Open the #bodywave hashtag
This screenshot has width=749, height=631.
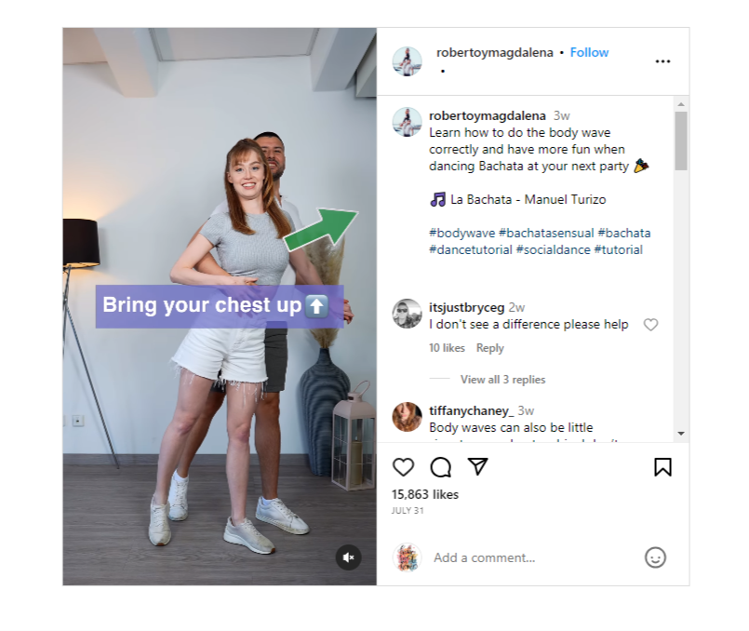pos(461,233)
